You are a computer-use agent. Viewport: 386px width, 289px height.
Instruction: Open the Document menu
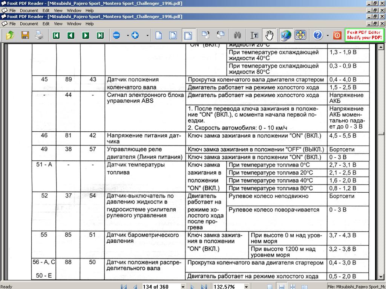29,23
